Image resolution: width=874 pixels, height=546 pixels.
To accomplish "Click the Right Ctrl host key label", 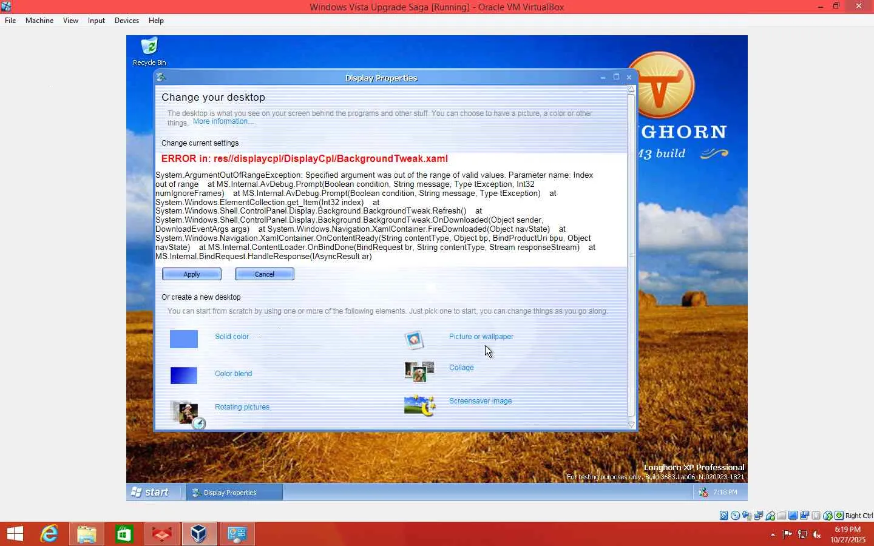I will click(859, 516).
